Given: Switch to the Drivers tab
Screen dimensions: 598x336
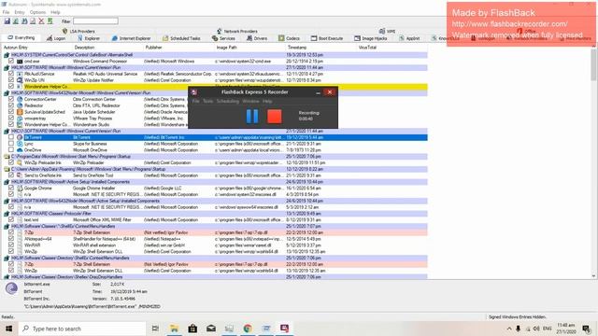Looking at the screenshot, I should click(257, 38).
